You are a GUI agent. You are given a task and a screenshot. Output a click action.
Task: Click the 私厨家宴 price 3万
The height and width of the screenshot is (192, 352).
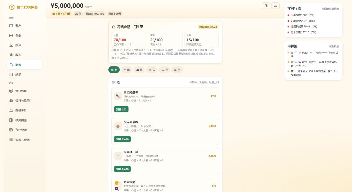(214, 186)
